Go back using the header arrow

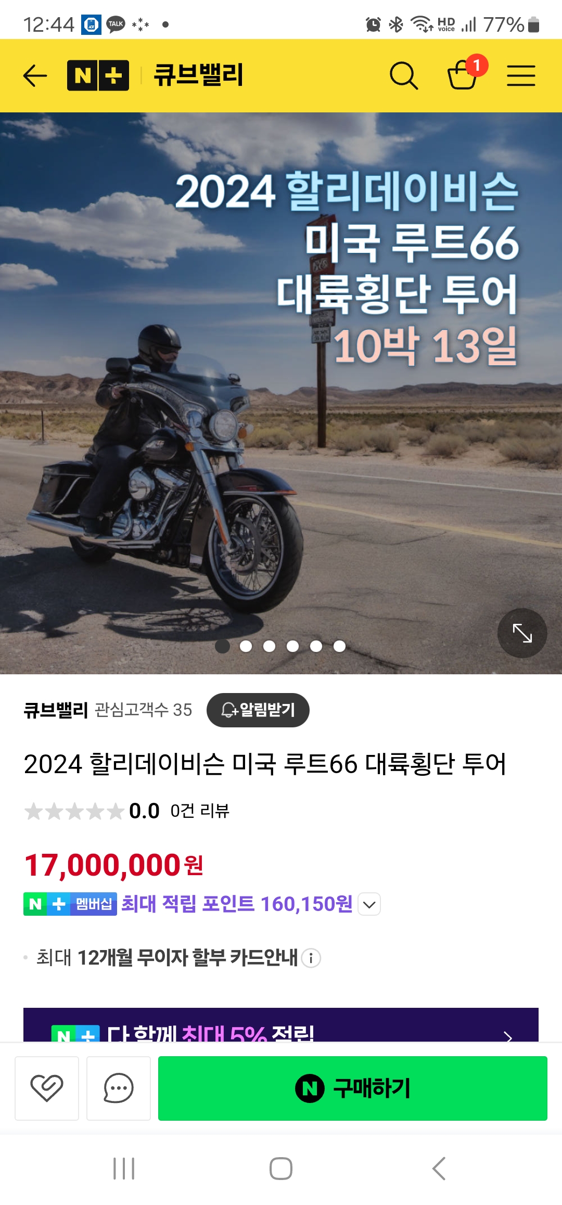coord(35,76)
